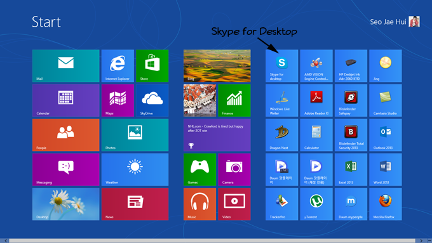The width and height of the screenshot is (432, 243).
Task: Open the NHL.com sports news tile
Action: 217,135
